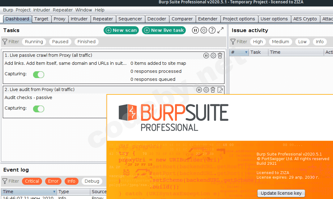Sort event log by Time column arrow

54,192
